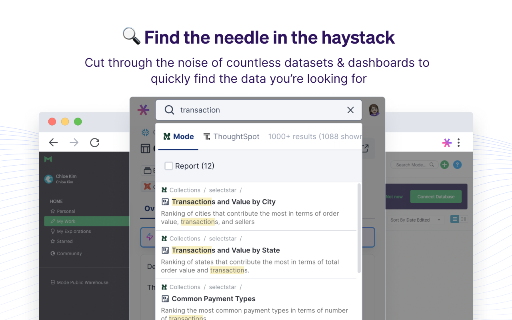Open help with the blue question mark icon
Viewport: 512px width, 320px height.
click(457, 164)
